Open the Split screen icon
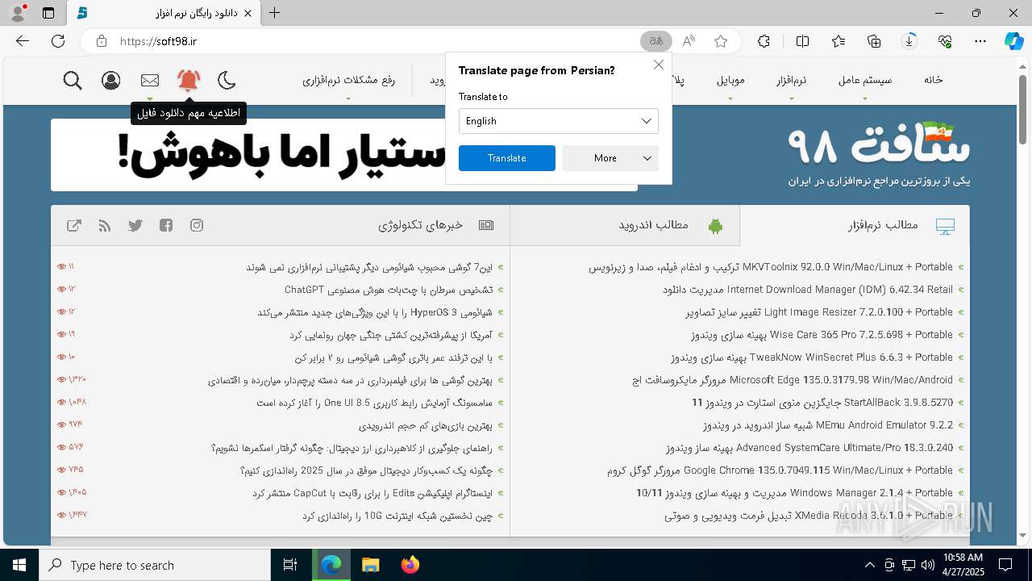This screenshot has width=1032, height=581. point(802,41)
